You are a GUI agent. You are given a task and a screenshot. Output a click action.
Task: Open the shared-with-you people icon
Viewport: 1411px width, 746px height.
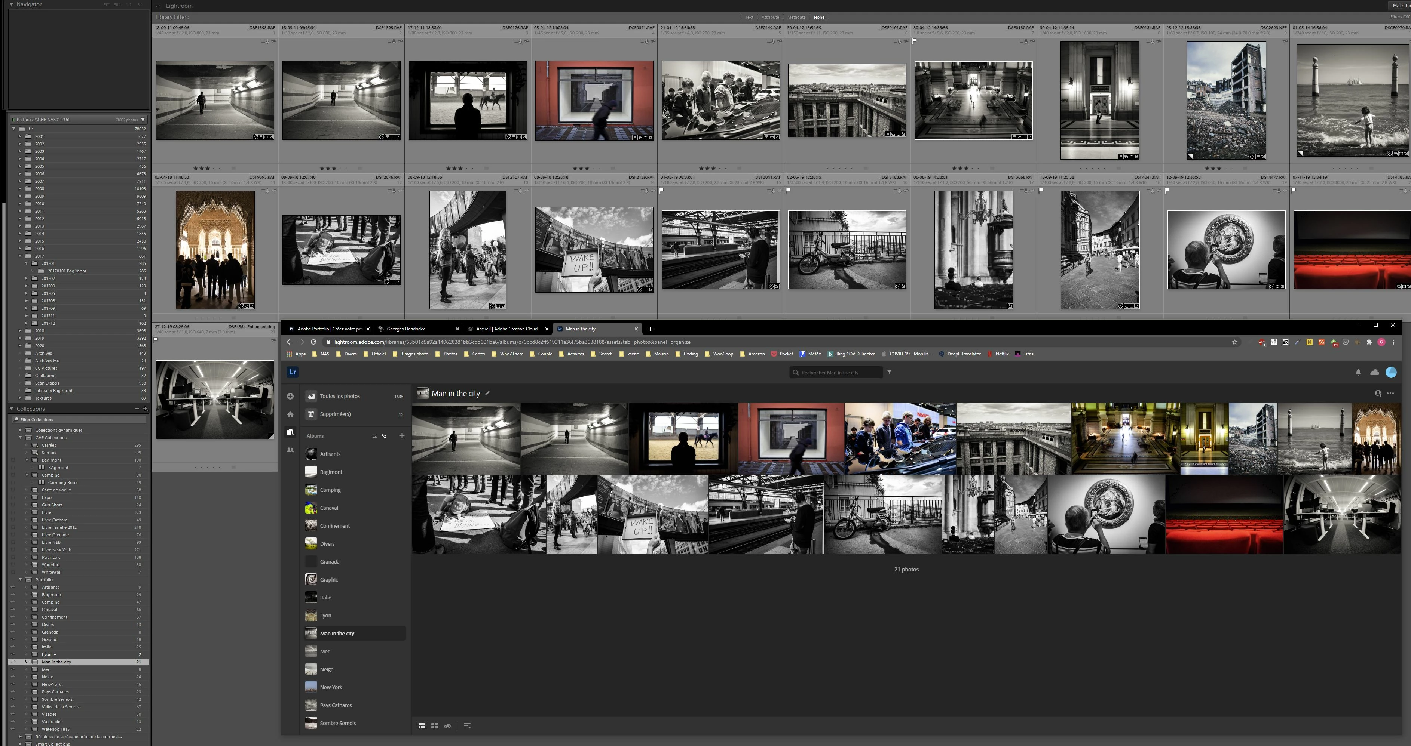[290, 450]
